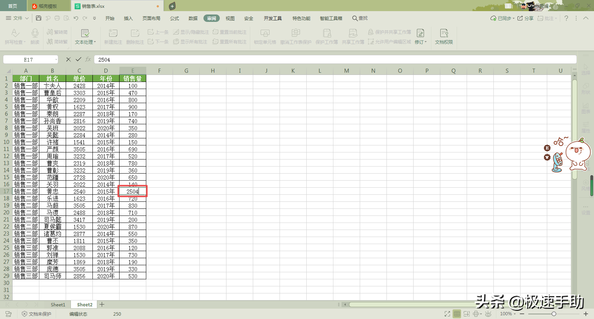Viewport: 594px width, 319px height.
Task: Undo the last action
Action: (x=76, y=18)
